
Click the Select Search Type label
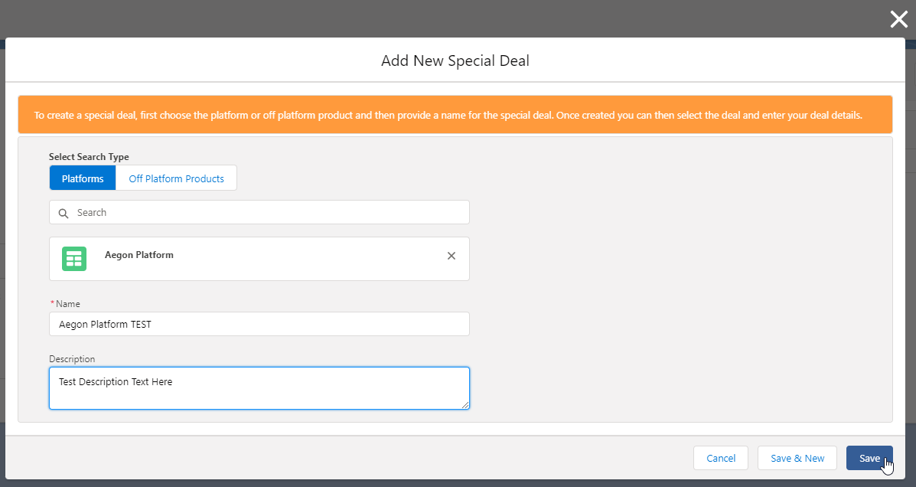click(89, 157)
